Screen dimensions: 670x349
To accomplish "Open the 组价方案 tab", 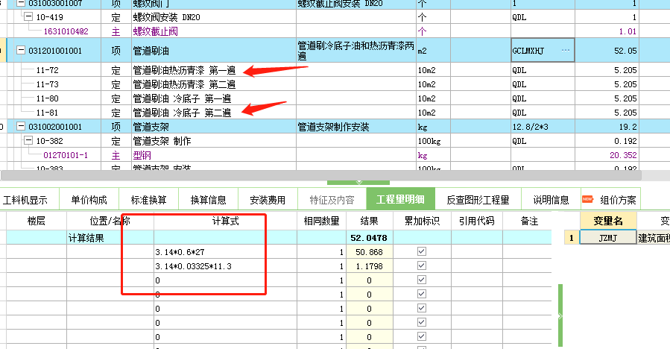I will (610, 200).
